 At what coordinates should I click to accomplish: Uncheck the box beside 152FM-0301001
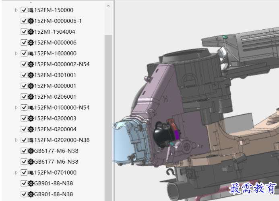24,75
